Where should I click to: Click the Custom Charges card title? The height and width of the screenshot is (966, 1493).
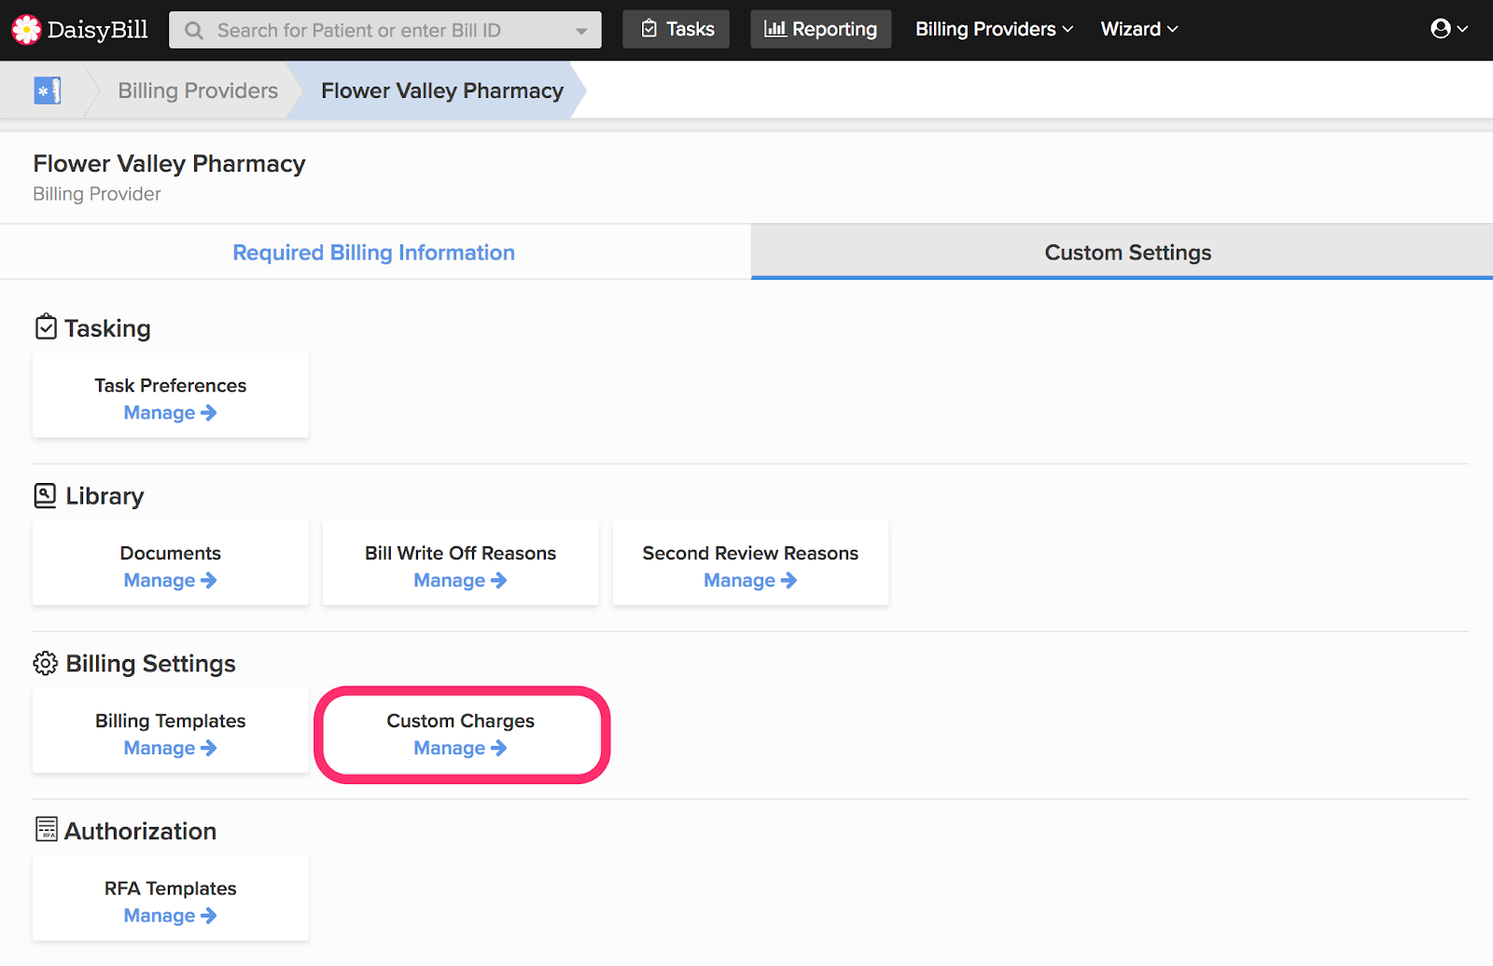click(461, 721)
